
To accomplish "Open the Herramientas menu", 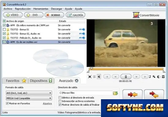I will [x=41, y=9].
